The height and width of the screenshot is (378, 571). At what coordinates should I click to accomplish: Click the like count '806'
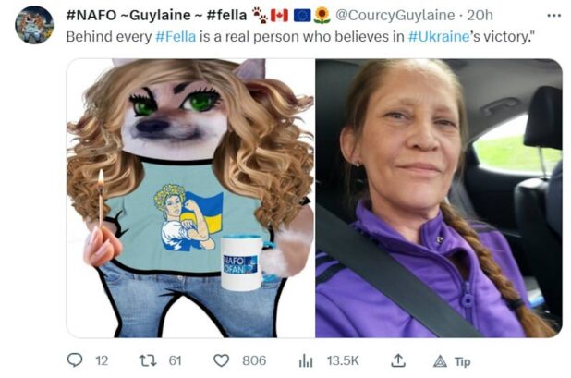pyautogui.click(x=252, y=361)
